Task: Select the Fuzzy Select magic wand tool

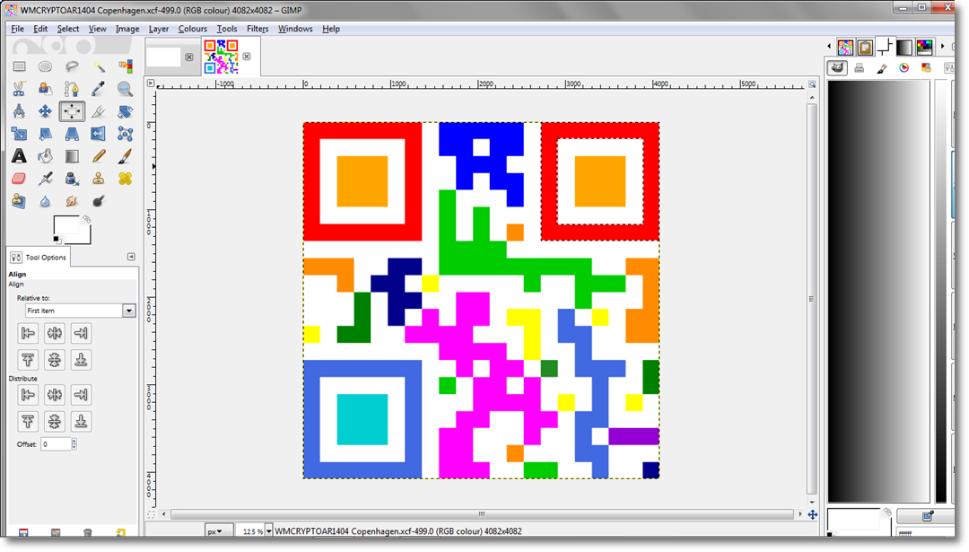Action: coord(99,66)
